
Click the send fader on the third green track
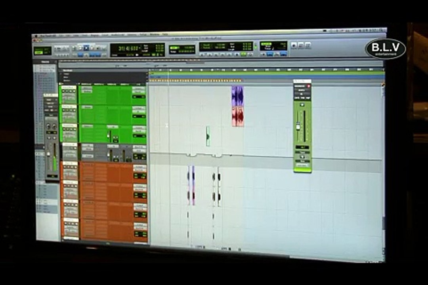pos(108,136)
